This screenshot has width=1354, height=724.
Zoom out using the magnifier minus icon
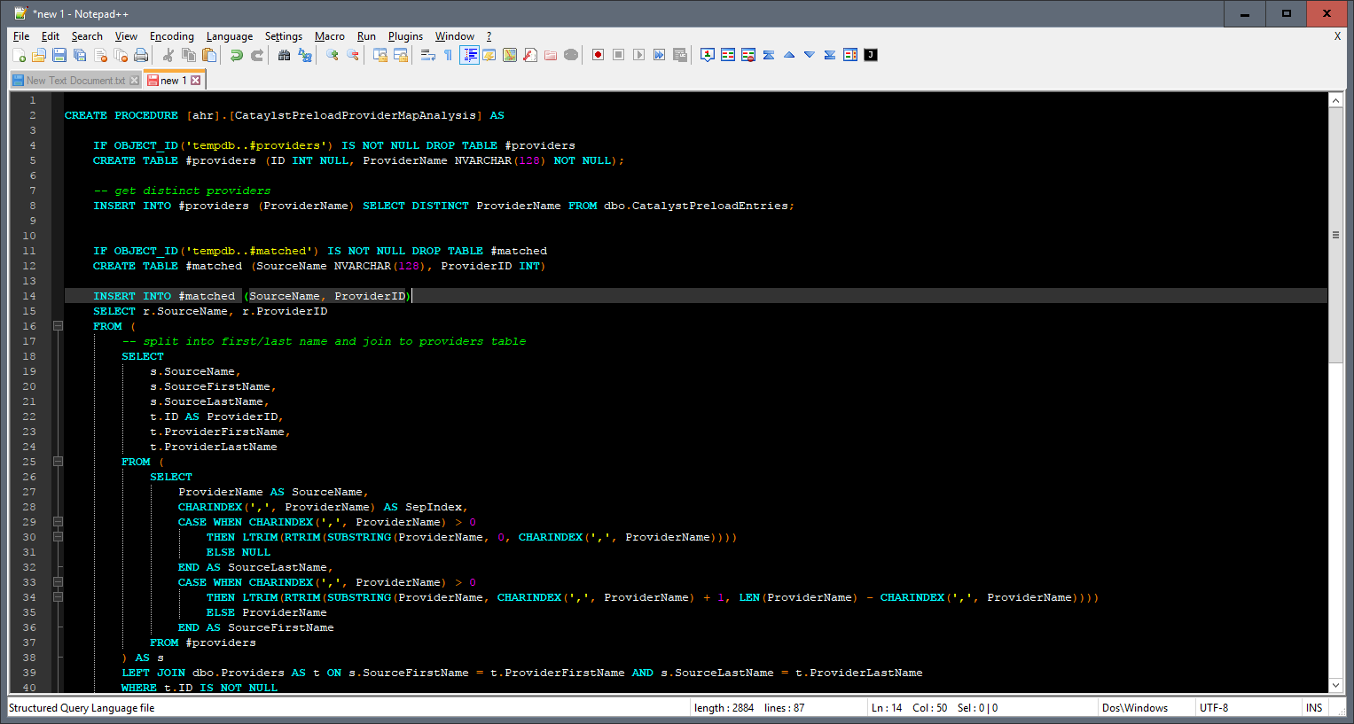[352, 55]
